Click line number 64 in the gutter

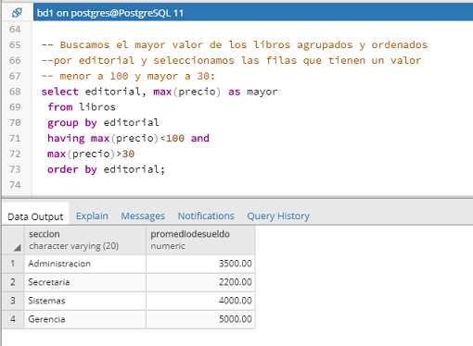click(15, 30)
